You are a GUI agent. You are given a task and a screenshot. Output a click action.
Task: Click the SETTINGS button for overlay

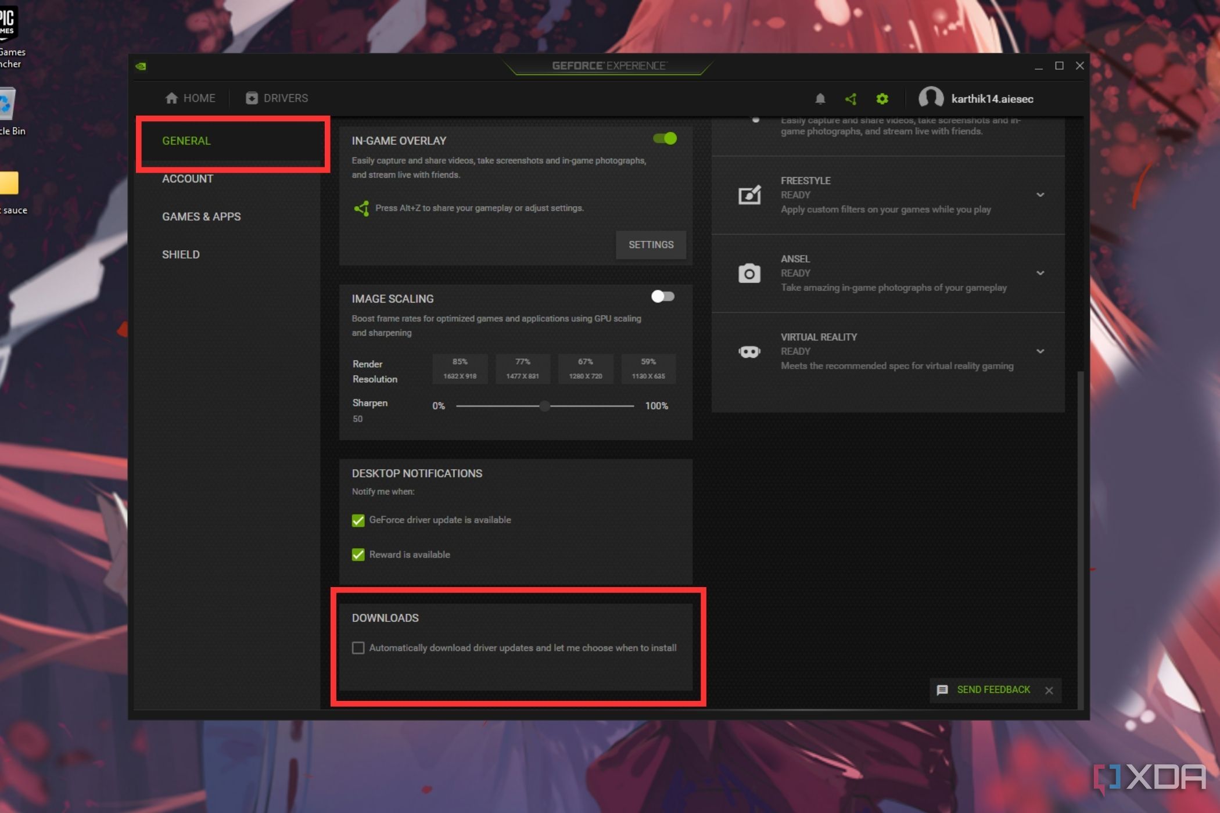click(651, 244)
